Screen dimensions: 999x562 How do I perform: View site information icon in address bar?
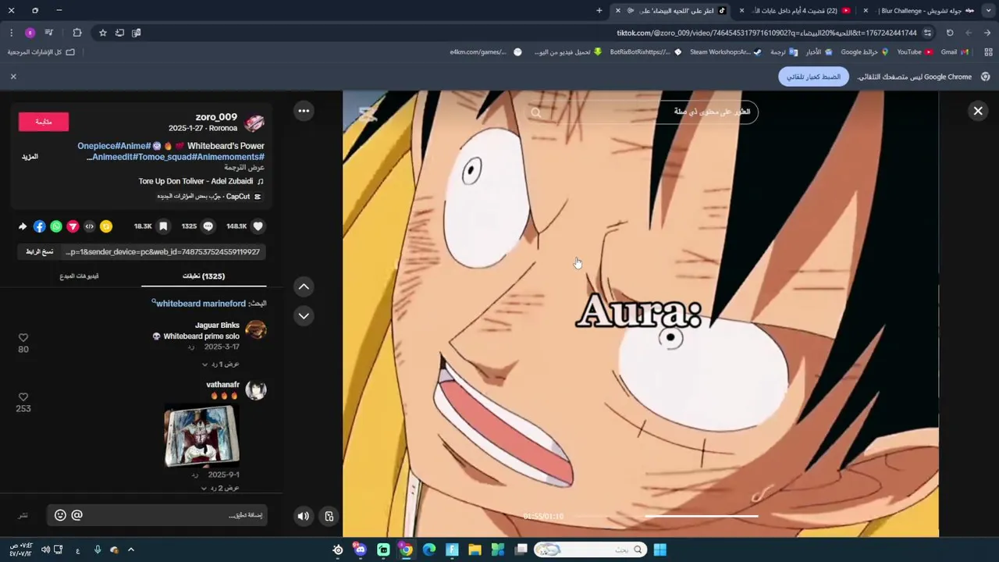tap(927, 33)
